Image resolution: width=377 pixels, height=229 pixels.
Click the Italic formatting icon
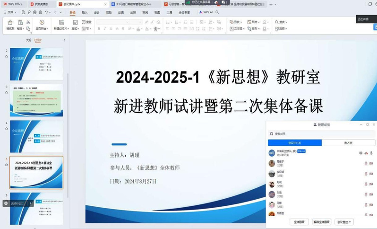point(105,28)
